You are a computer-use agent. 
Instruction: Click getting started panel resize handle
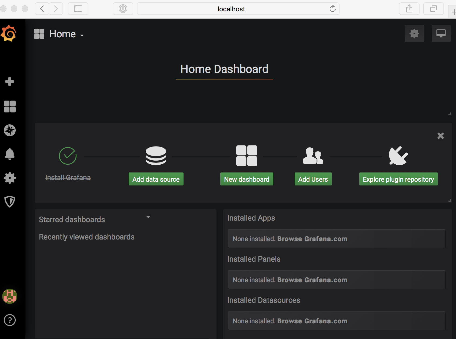click(450, 200)
